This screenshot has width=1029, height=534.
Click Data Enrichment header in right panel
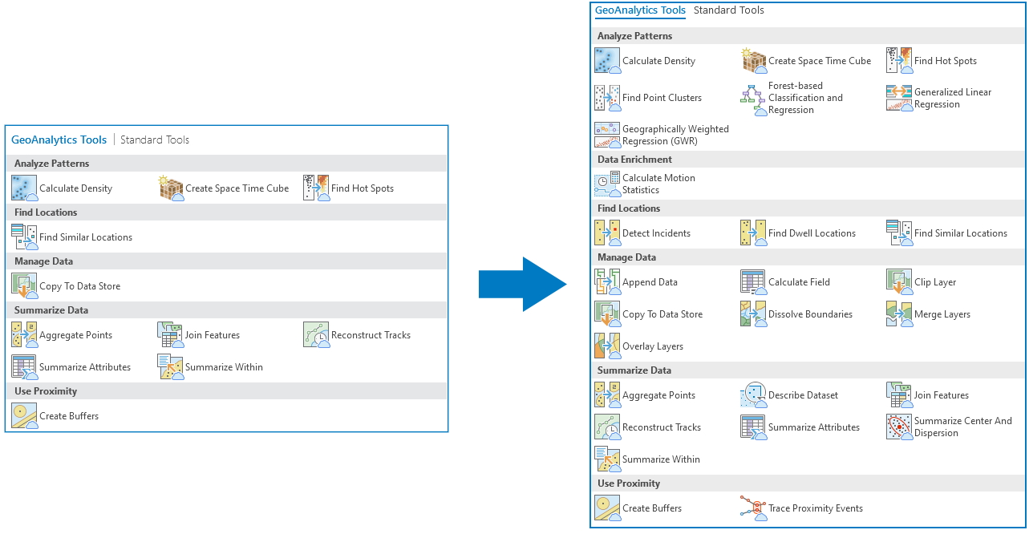pyautogui.click(x=808, y=160)
